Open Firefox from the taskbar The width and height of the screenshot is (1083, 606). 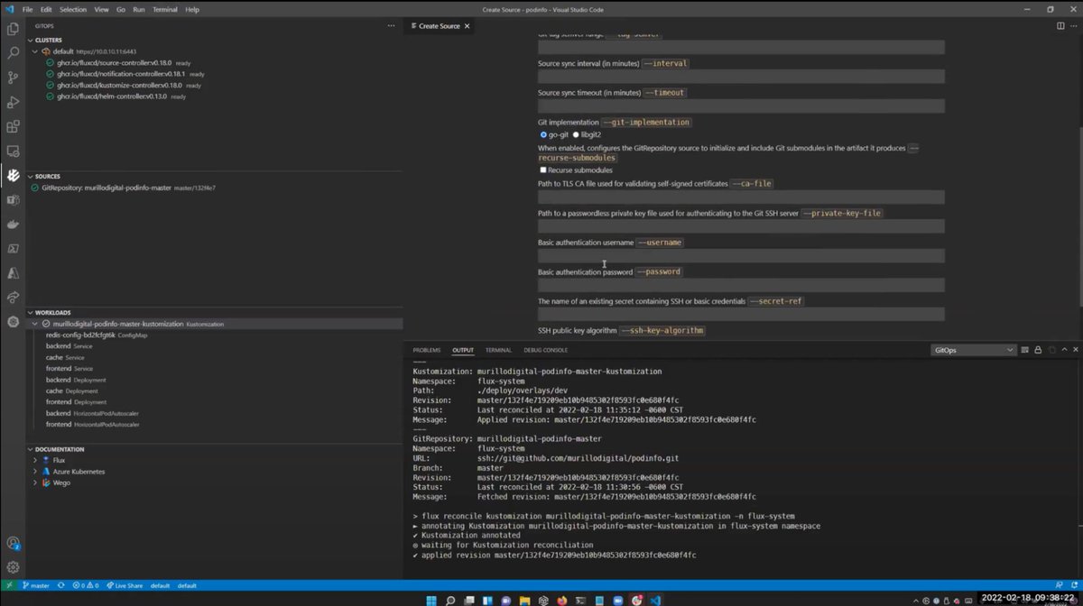[561, 599]
